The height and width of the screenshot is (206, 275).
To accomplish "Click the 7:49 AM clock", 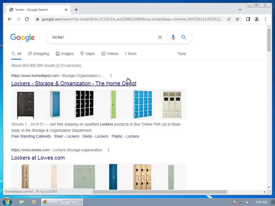I will click(x=261, y=202).
